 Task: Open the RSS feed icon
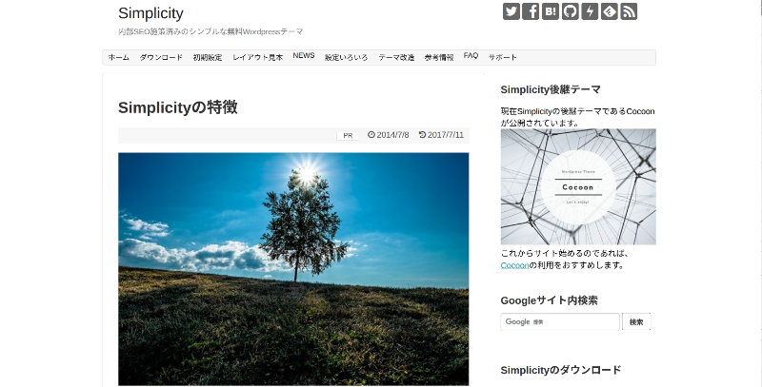click(x=629, y=11)
